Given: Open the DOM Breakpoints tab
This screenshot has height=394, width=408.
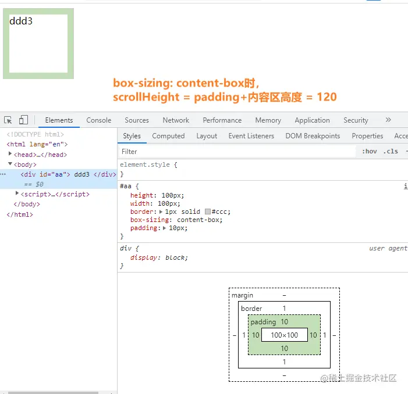Looking at the screenshot, I should tap(313, 136).
